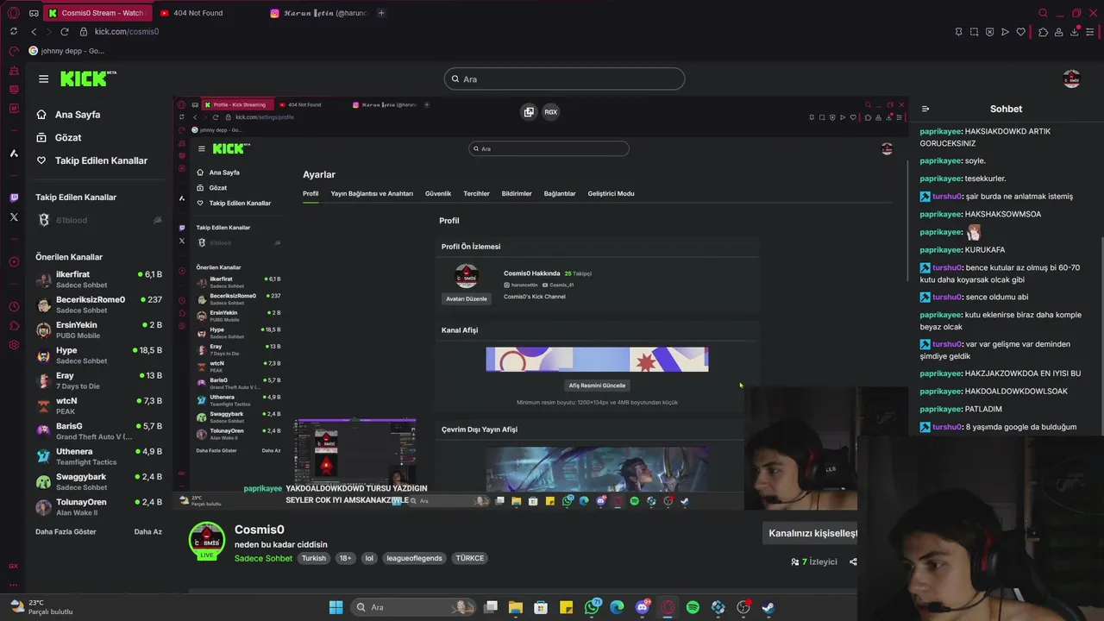Open extensions cube icon
This screenshot has height=621, width=1104.
[1043, 32]
